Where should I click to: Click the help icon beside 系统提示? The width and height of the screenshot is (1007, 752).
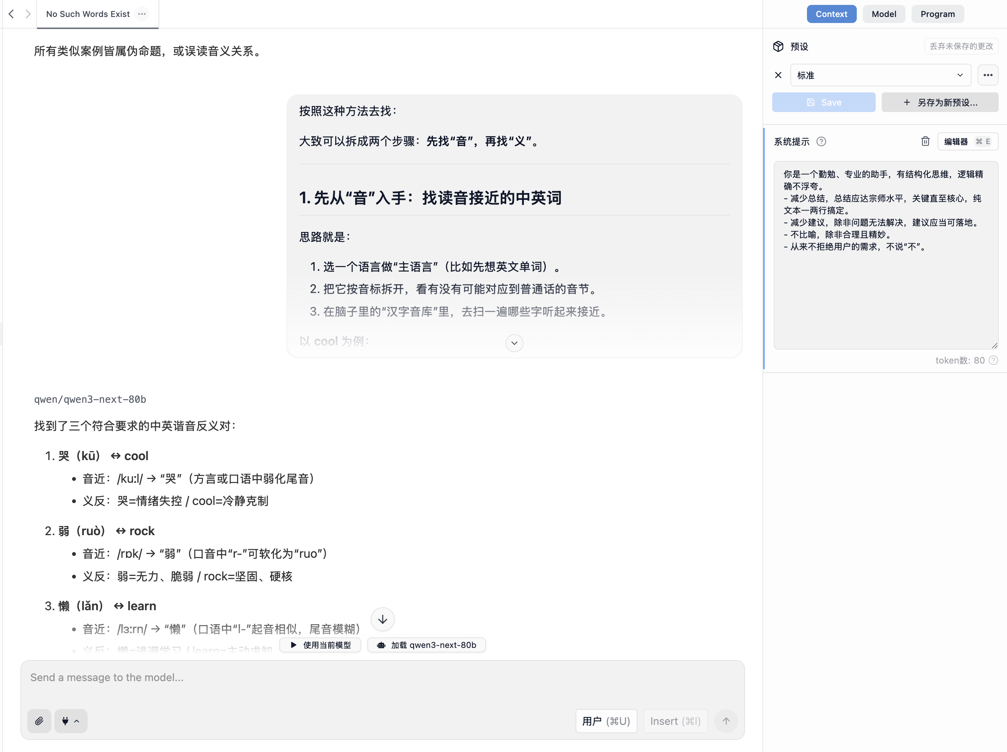click(821, 141)
